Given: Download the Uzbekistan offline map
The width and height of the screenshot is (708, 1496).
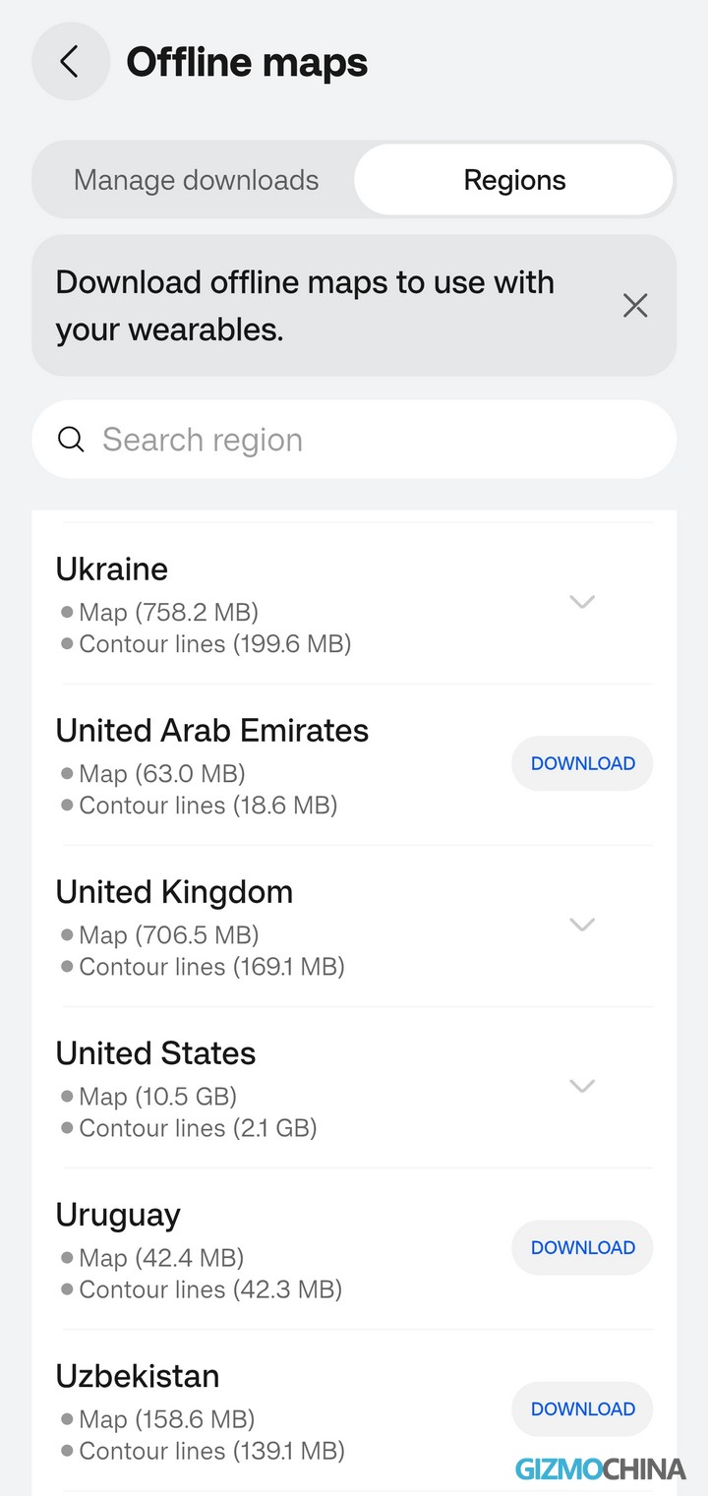Looking at the screenshot, I should click(582, 1408).
